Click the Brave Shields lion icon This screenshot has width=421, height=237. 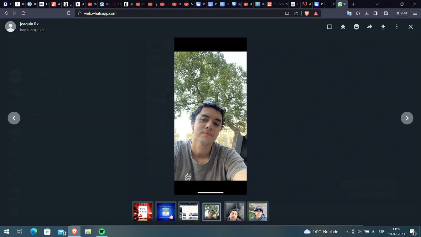[307, 13]
